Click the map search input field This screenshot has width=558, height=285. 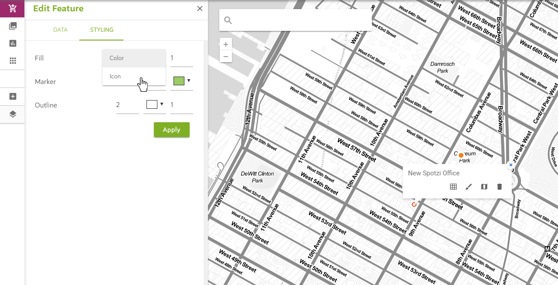click(296, 20)
